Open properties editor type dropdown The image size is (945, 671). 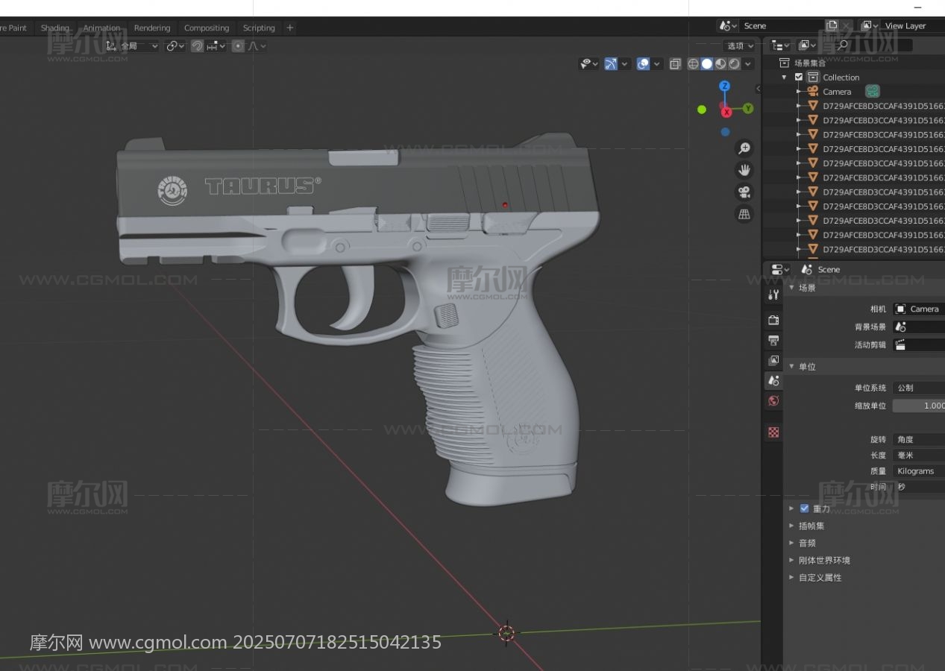(780, 269)
